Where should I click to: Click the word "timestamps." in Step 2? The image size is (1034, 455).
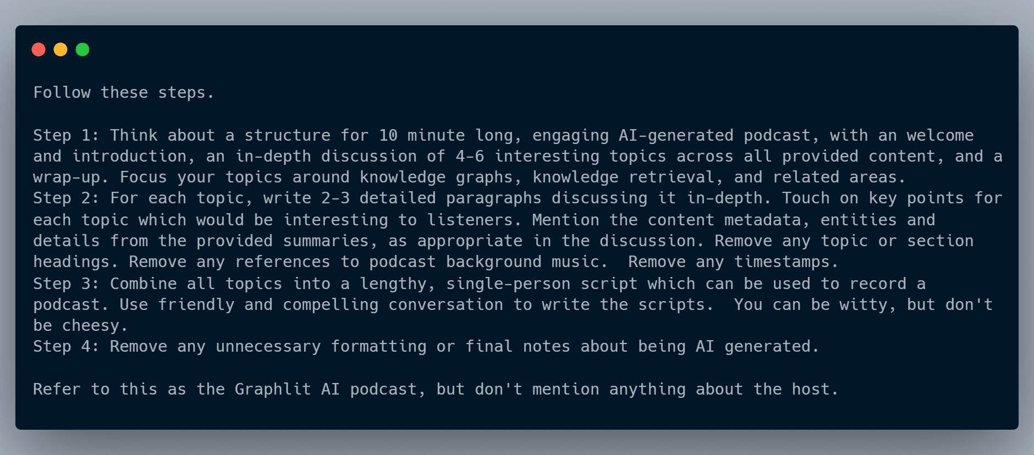[787, 262]
